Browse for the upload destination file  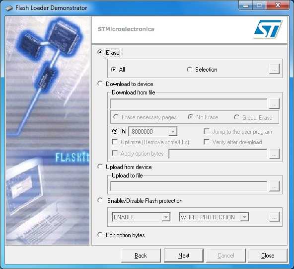click(x=274, y=186)
